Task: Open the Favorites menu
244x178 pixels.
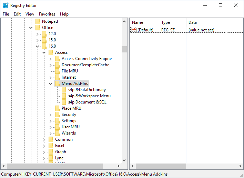Action: pos(47,14)
